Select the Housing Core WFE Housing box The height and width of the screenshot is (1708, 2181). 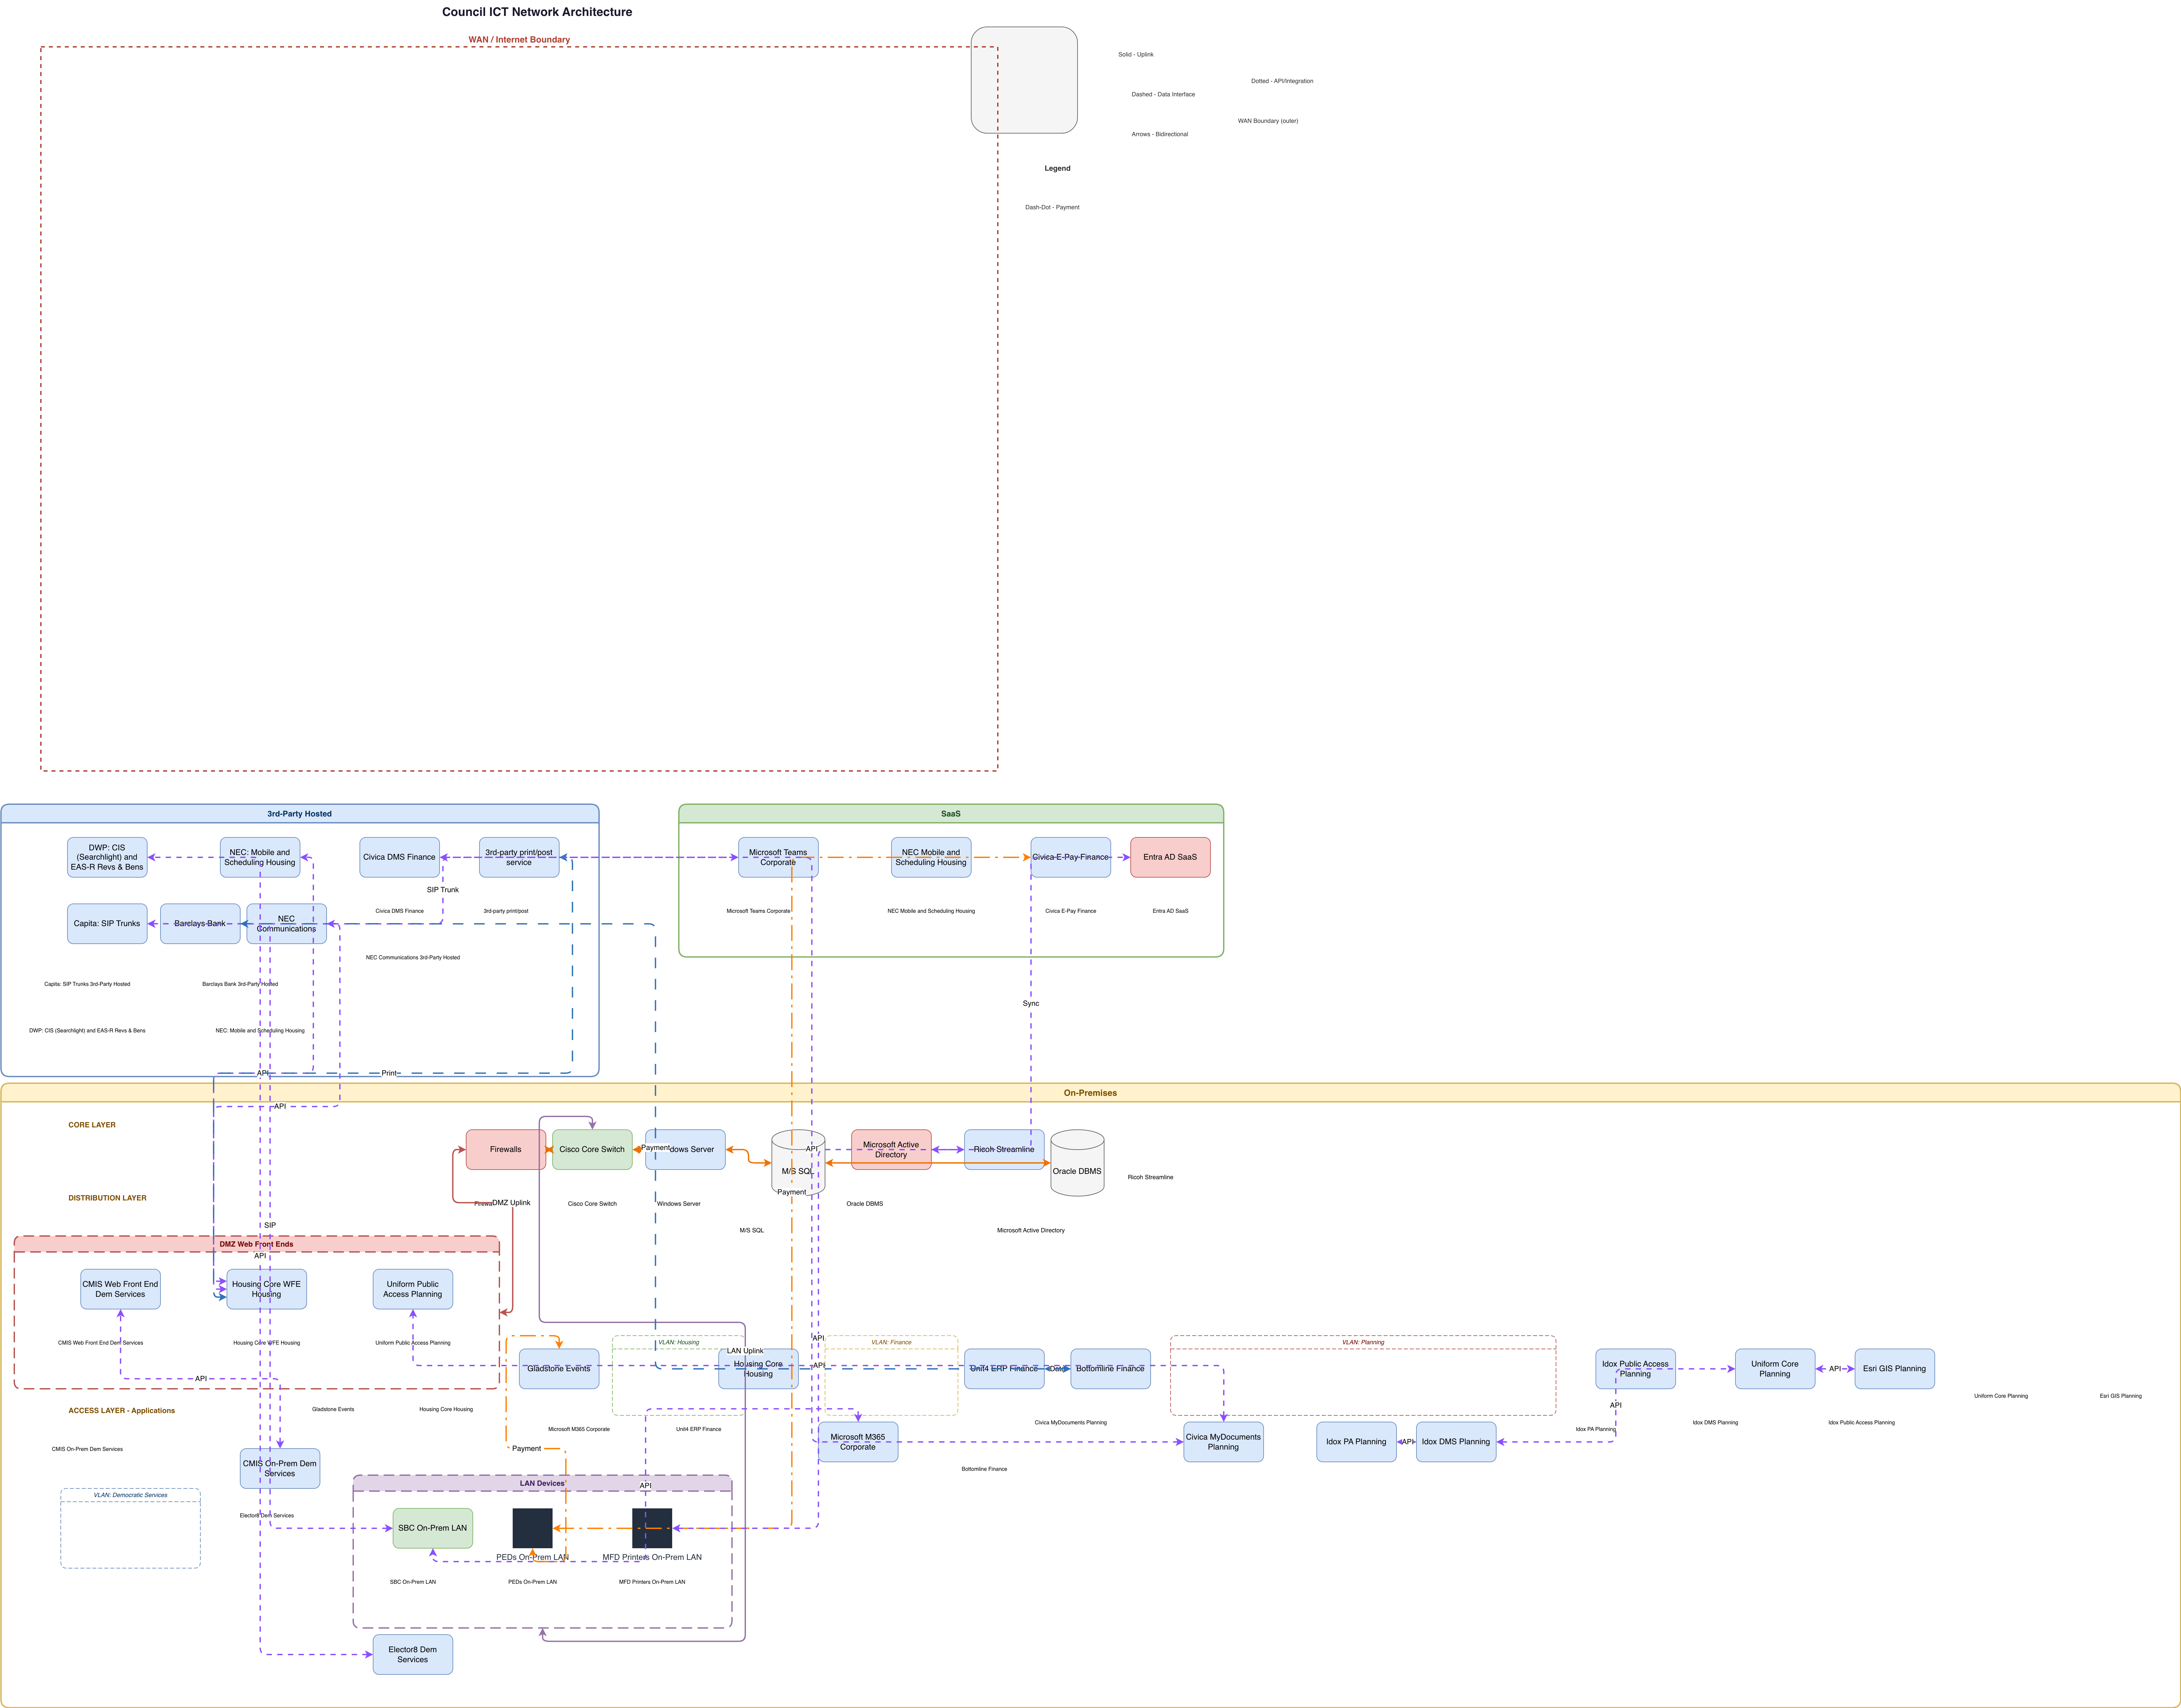click(266, 1289)
